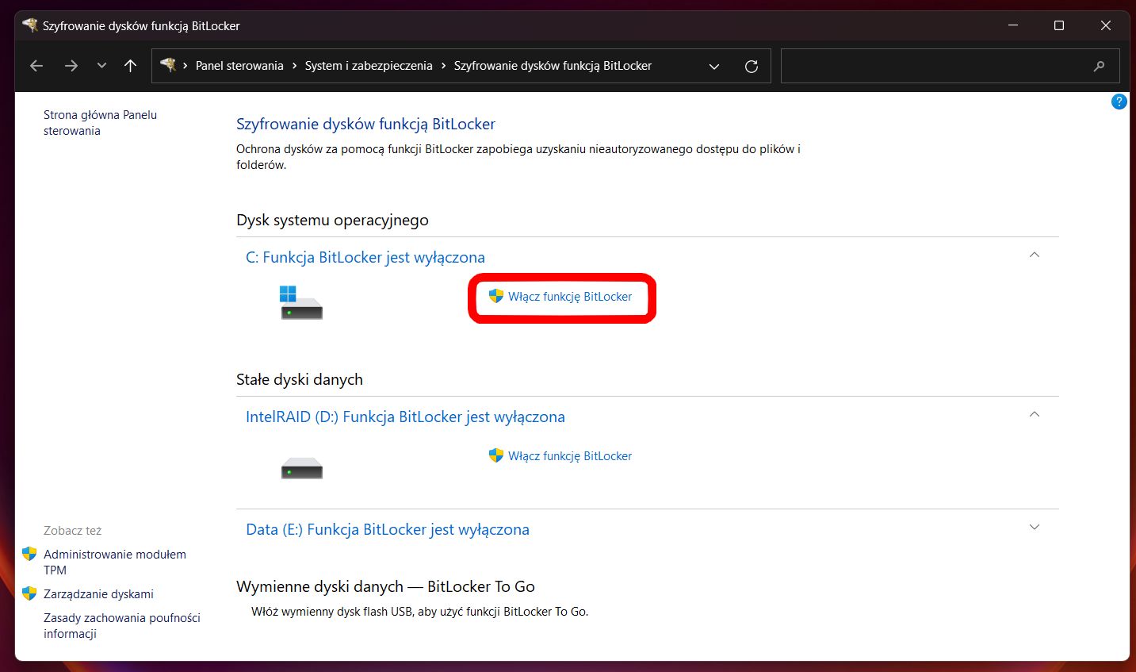
Task: Expand the Data (E:) section chevron
Action: tap(1034, 527)
